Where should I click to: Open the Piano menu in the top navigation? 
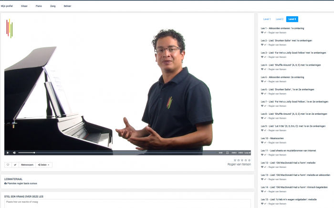pyautogui.click(x=39, y=6)
